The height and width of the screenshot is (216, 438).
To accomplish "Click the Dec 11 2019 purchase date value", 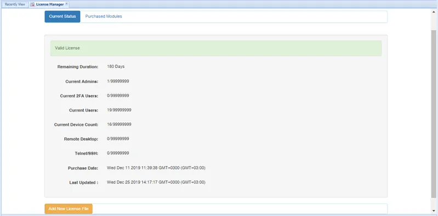I will (156, 168).
